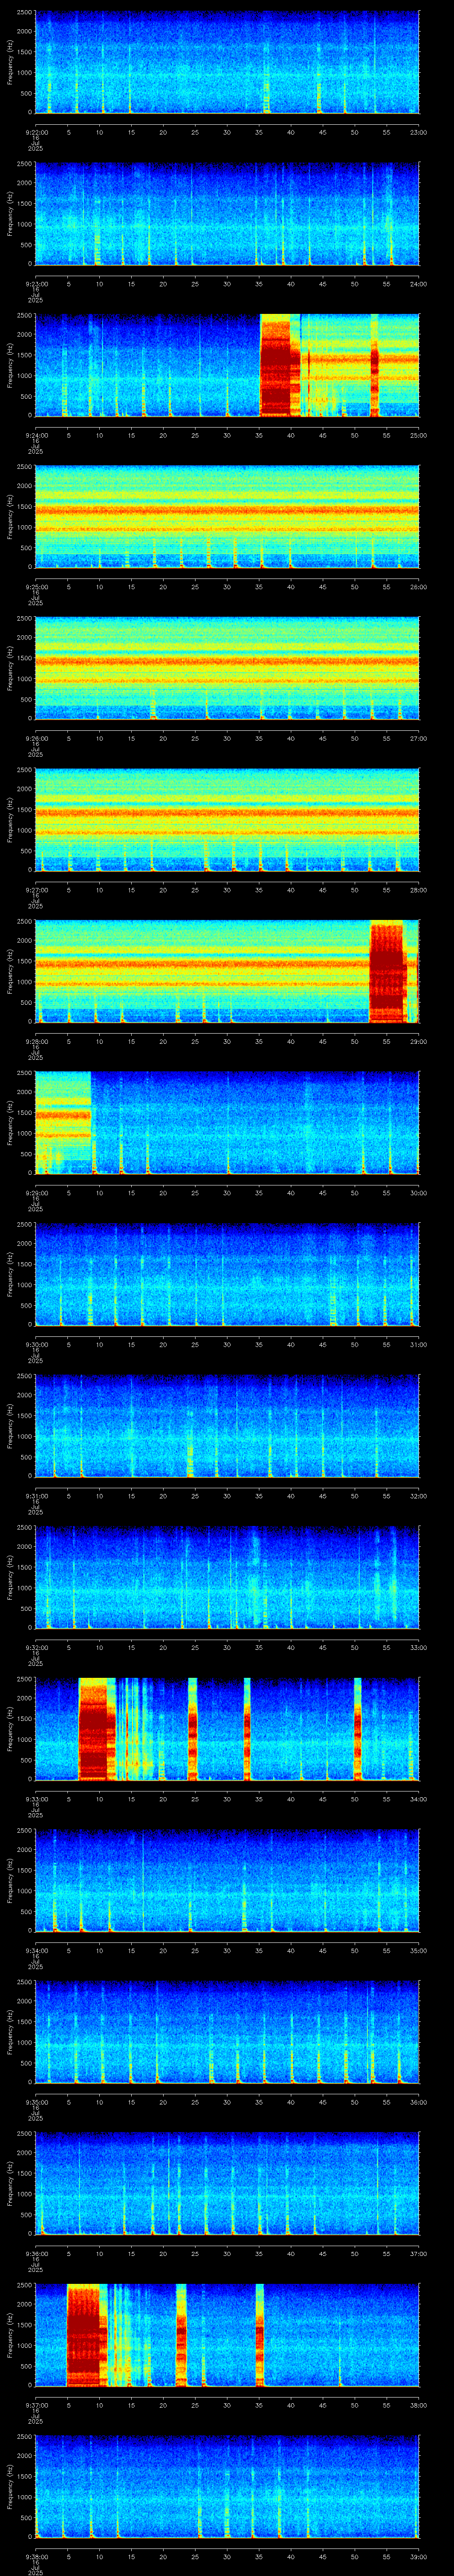Screen dimensions: 454x2576
Task: Click inside the 9:26:00 spectrogram panel
Action: click(227, 668)
